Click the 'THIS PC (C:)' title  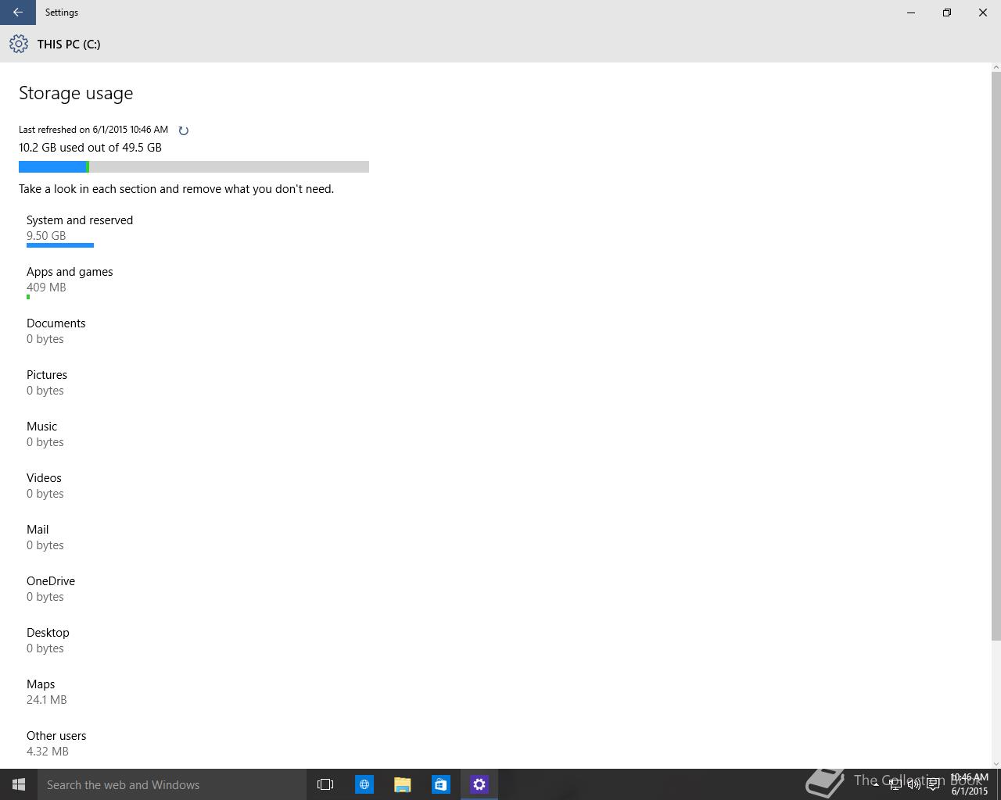[69, 45]
